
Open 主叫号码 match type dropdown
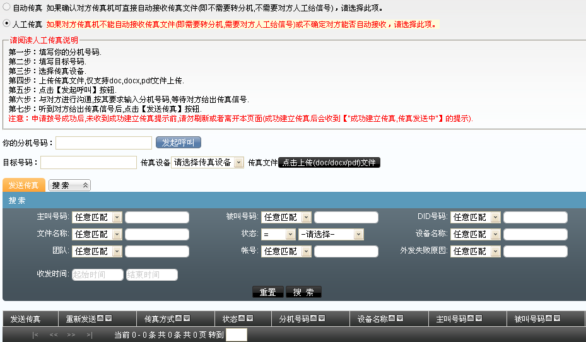97,217
